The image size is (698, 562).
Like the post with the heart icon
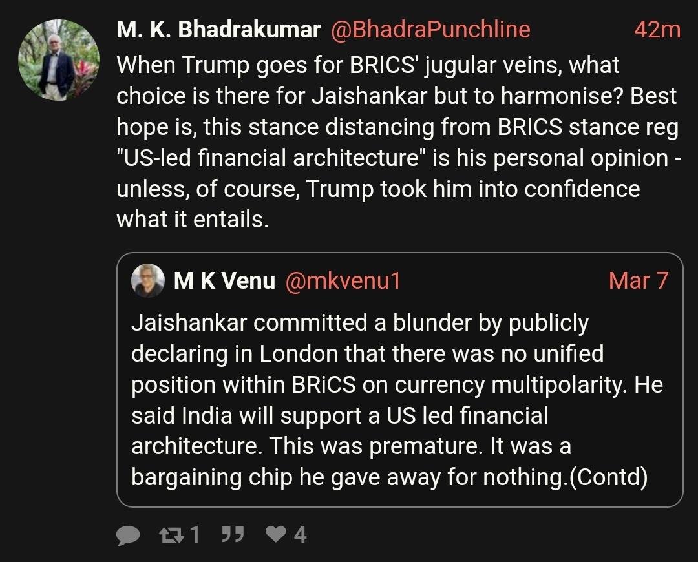tap(277, 534)
